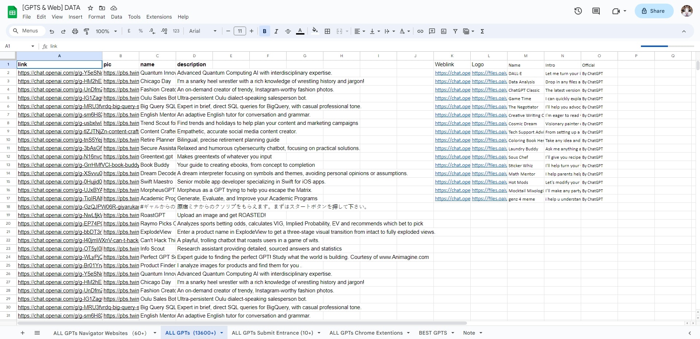Open filter views dropdown

(x=468, y=31)
